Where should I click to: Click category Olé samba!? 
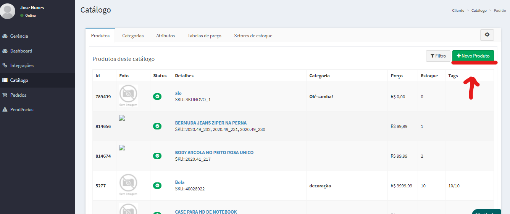point(321,97)
